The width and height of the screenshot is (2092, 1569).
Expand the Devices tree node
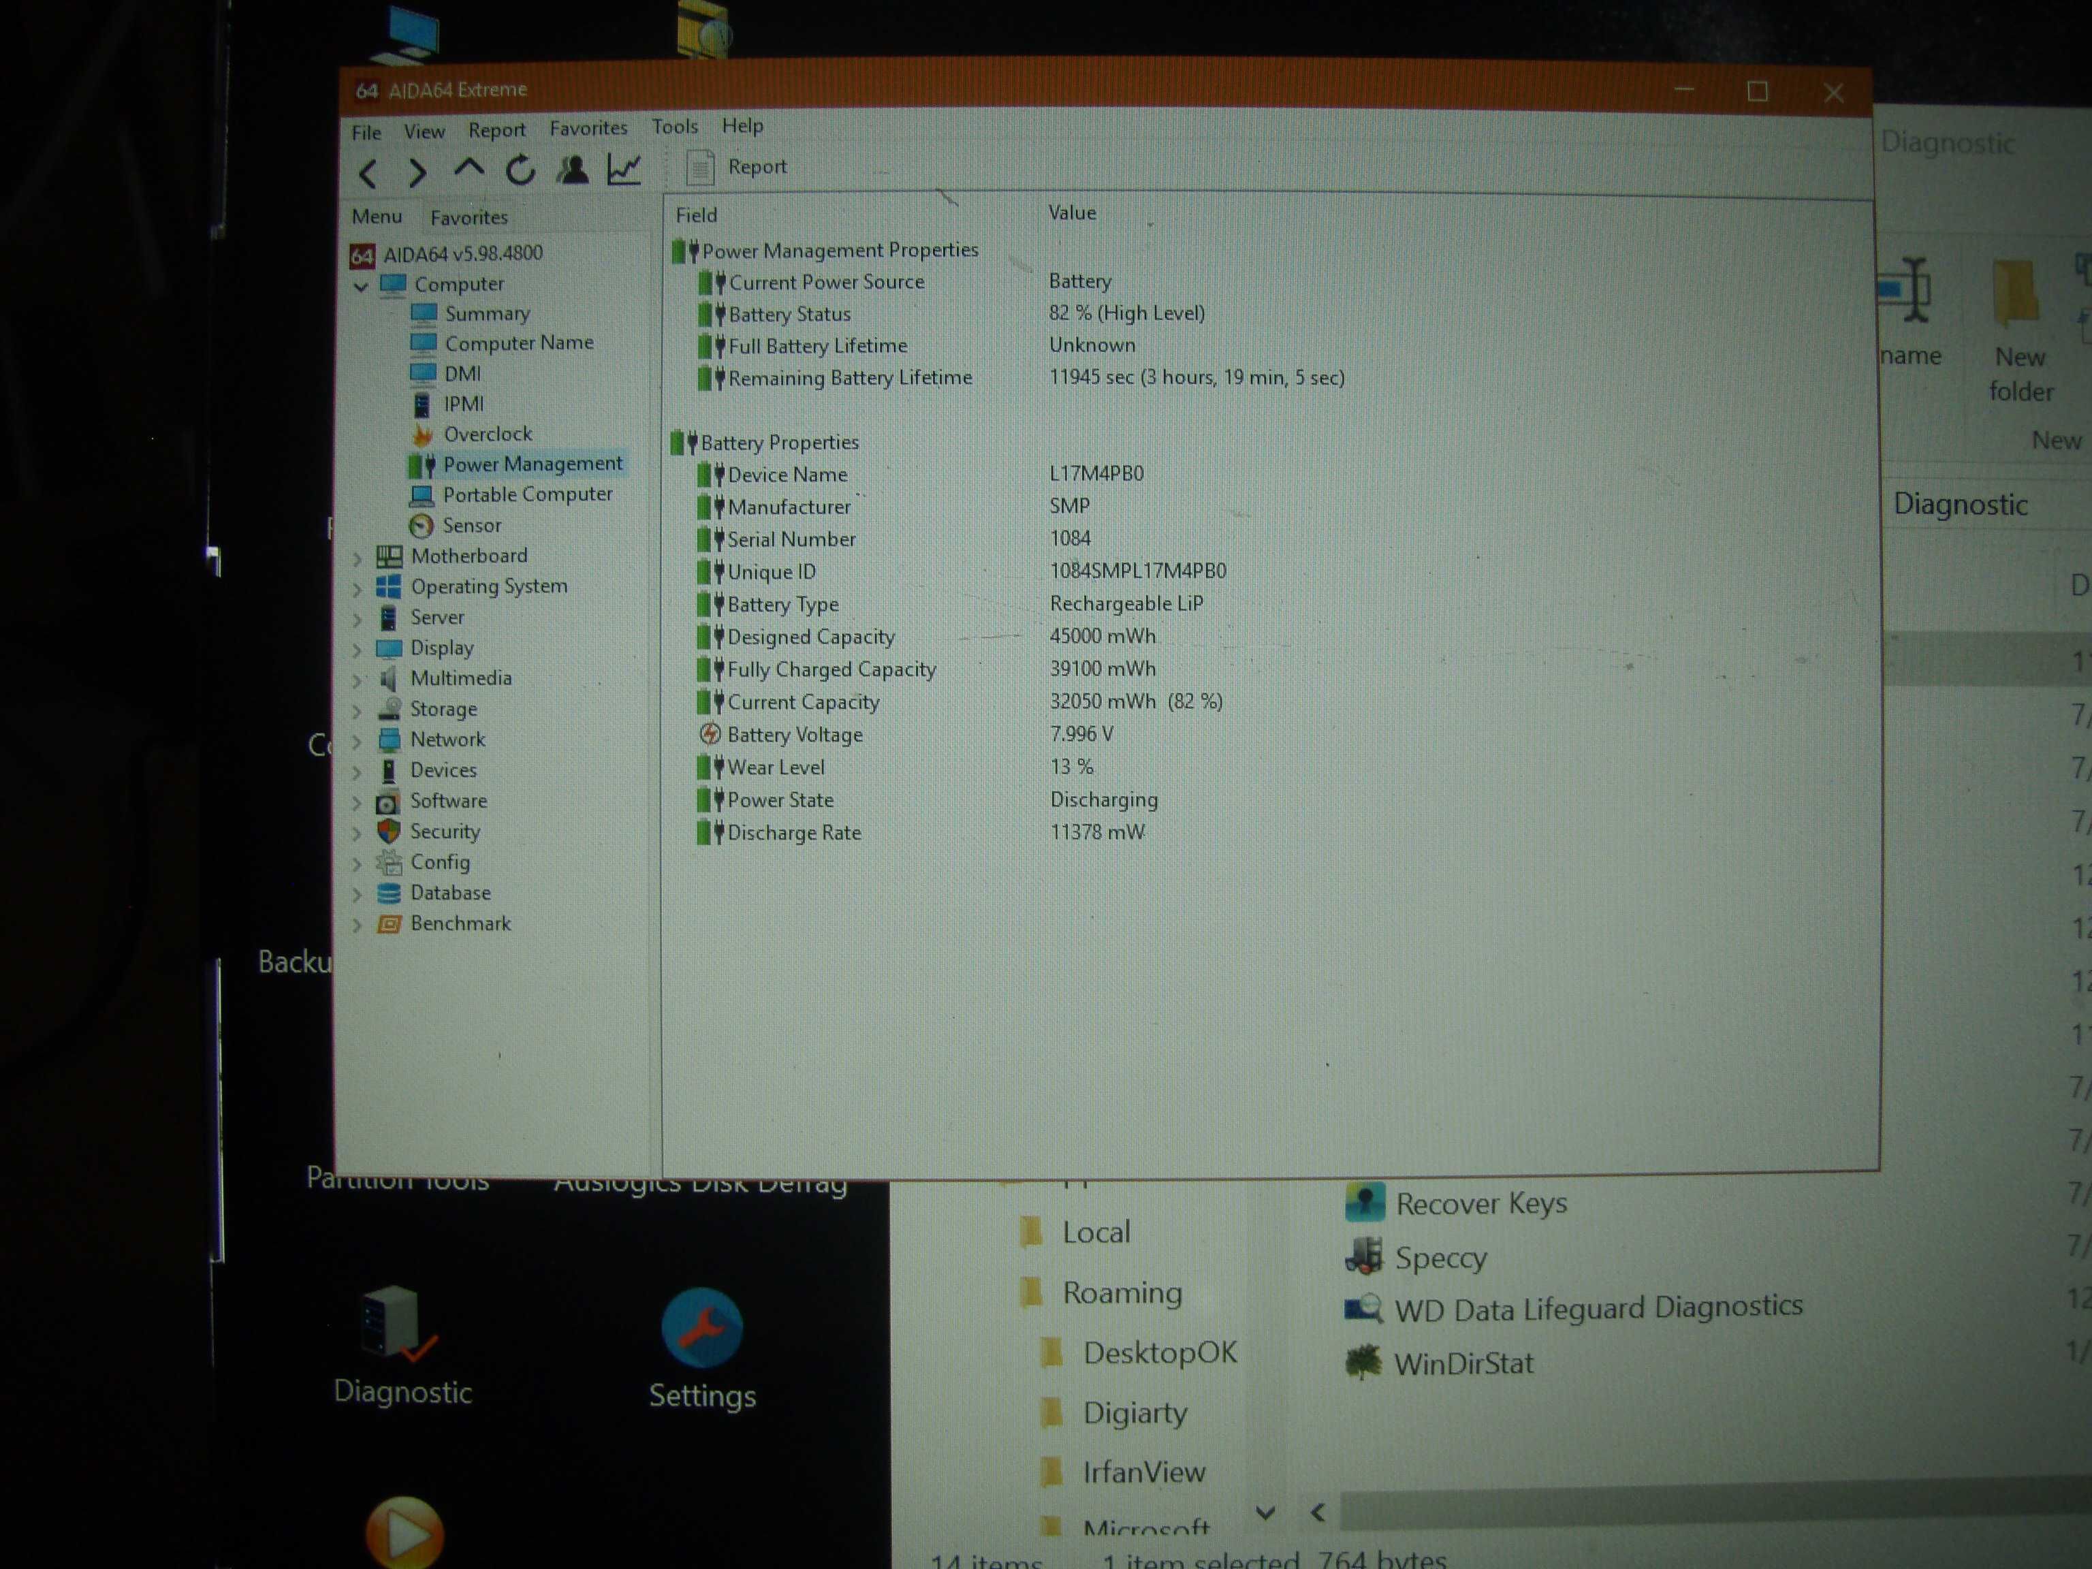(358, 773)
